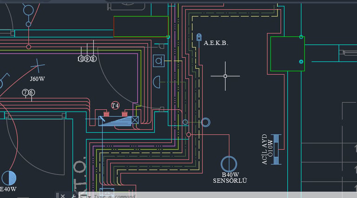This screenshot has width=357, height=198.
Task: Select the A.E.K.B. text label
Action: (x=216, y=43)
